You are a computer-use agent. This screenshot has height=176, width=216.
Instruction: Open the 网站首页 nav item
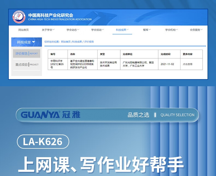point(24,30)
